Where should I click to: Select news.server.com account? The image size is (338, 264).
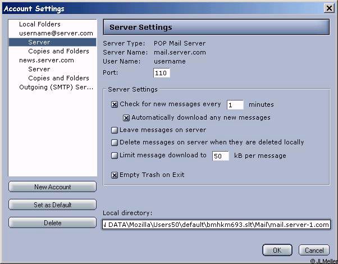(47, 60)
